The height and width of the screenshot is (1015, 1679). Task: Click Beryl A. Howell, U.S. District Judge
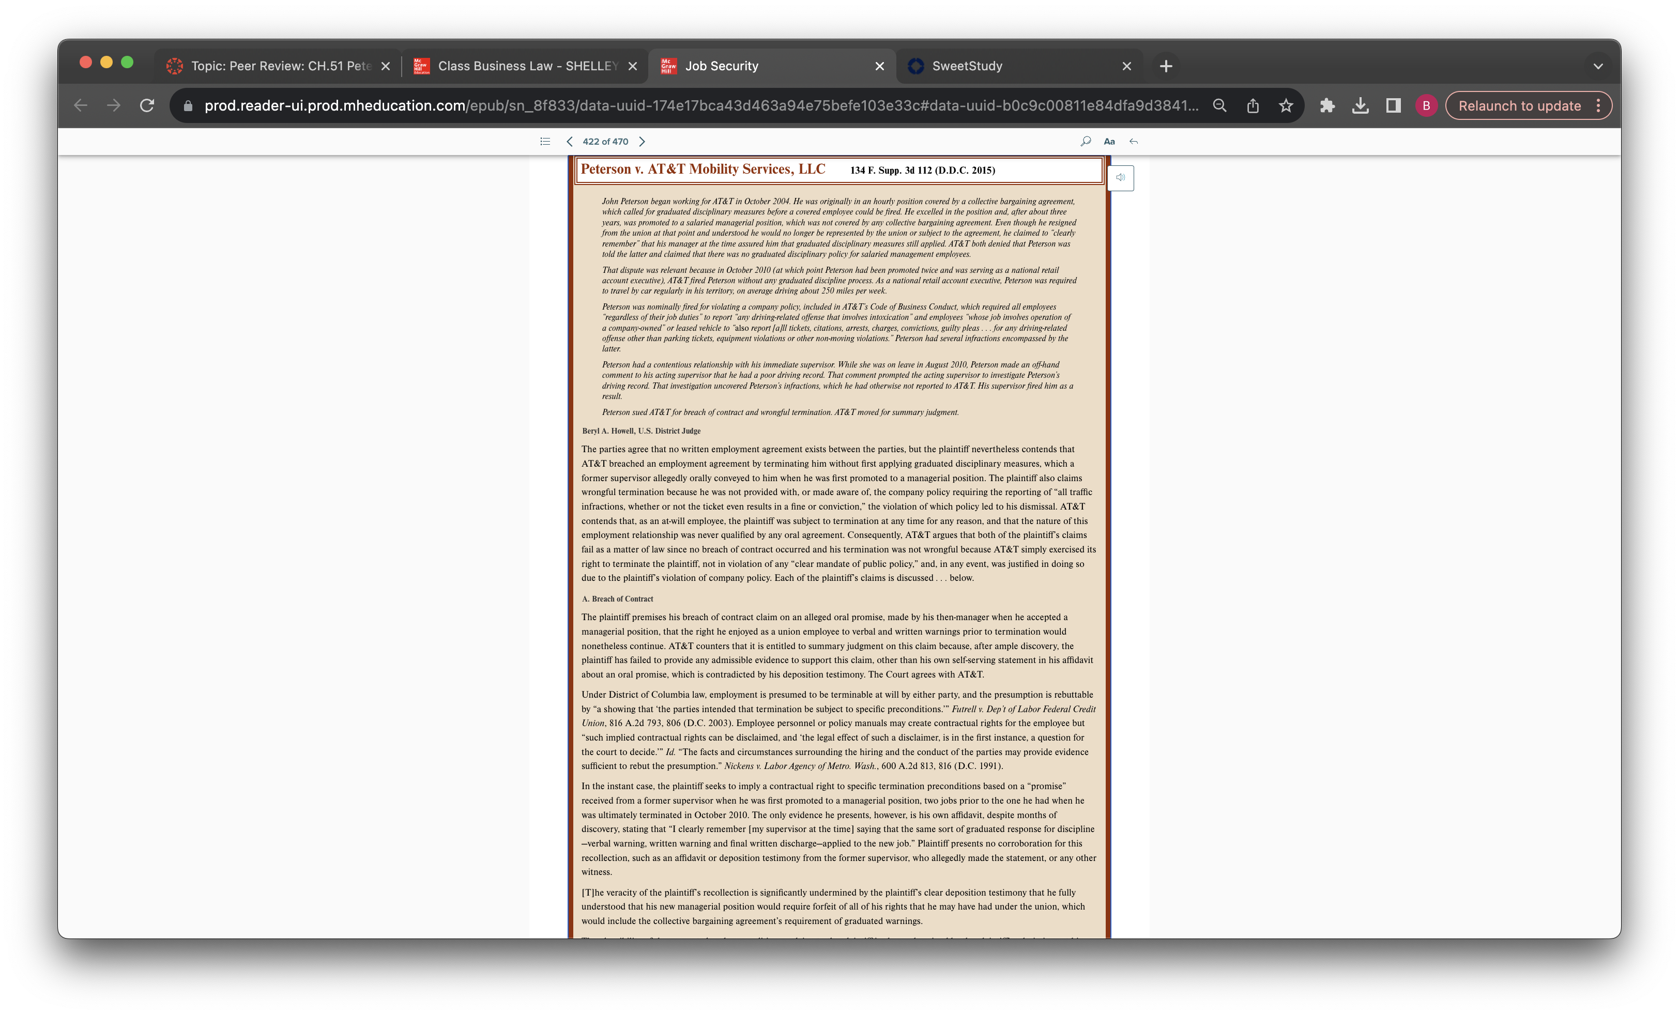click(641, 431)
